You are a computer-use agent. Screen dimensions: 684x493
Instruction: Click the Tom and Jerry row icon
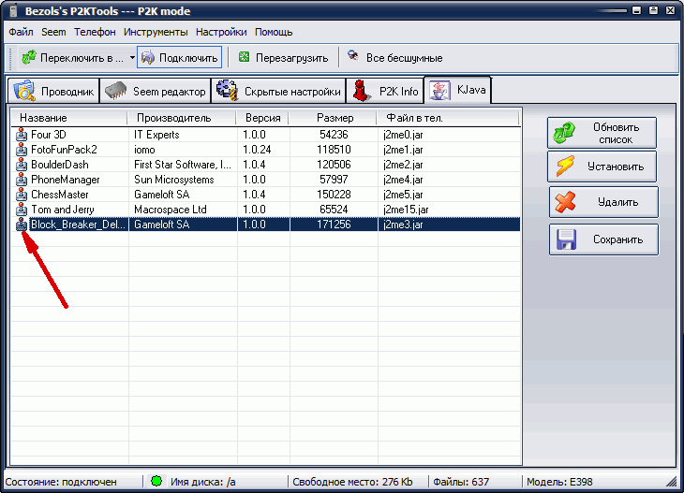coord(21,210)
